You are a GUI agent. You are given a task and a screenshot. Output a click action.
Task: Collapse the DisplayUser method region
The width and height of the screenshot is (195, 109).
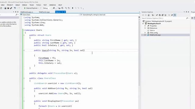pos(24,101)
